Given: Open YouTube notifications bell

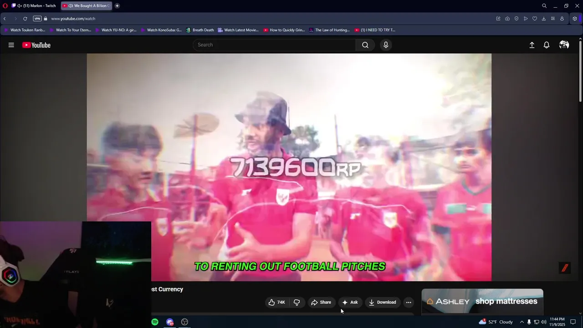Looking at the screenshot, I should click(x=547, y=45).
